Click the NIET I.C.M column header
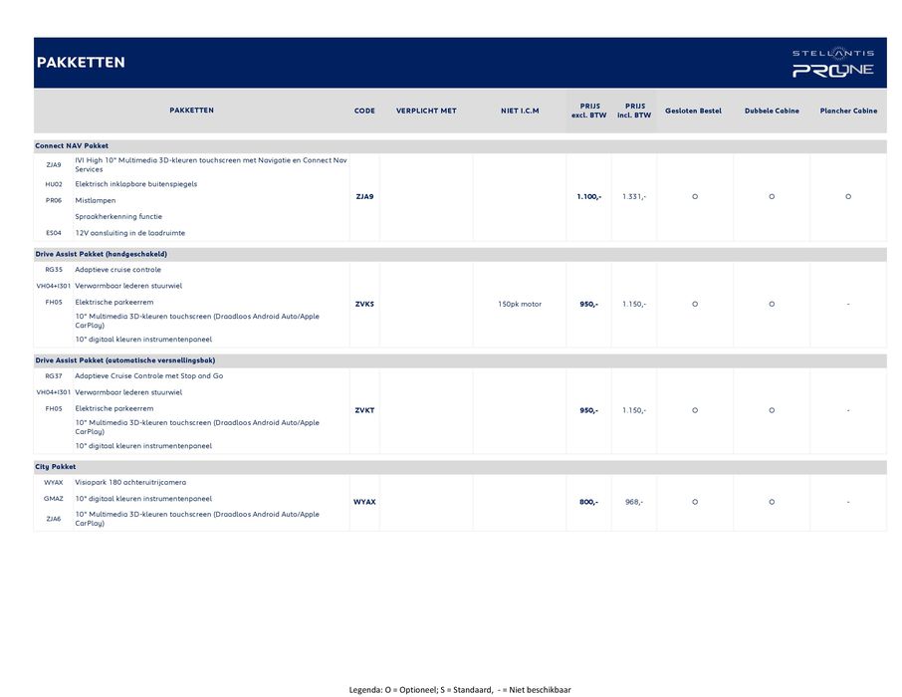902x697 pixels. (x=520, y=111)
